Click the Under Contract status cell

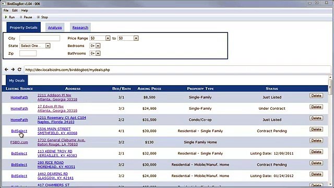point(272,109)
